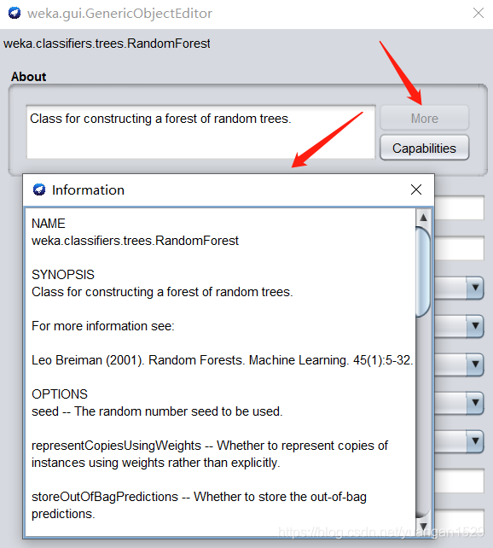Click the More button
This screenshot has width=493, height=548.
[x=424, y=118]
